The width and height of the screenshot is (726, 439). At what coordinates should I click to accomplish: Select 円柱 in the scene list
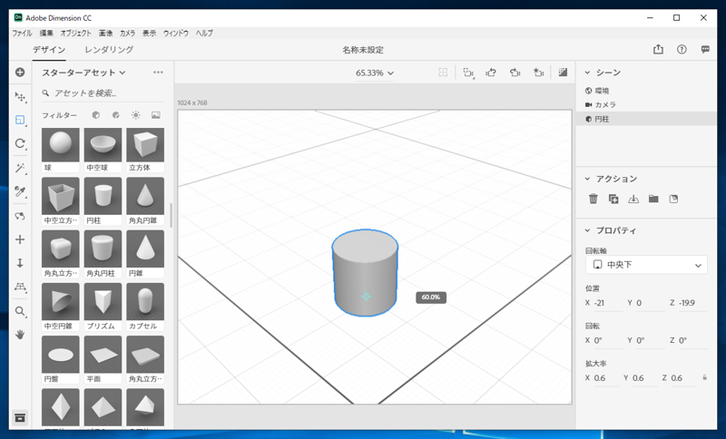click(646, 119)
